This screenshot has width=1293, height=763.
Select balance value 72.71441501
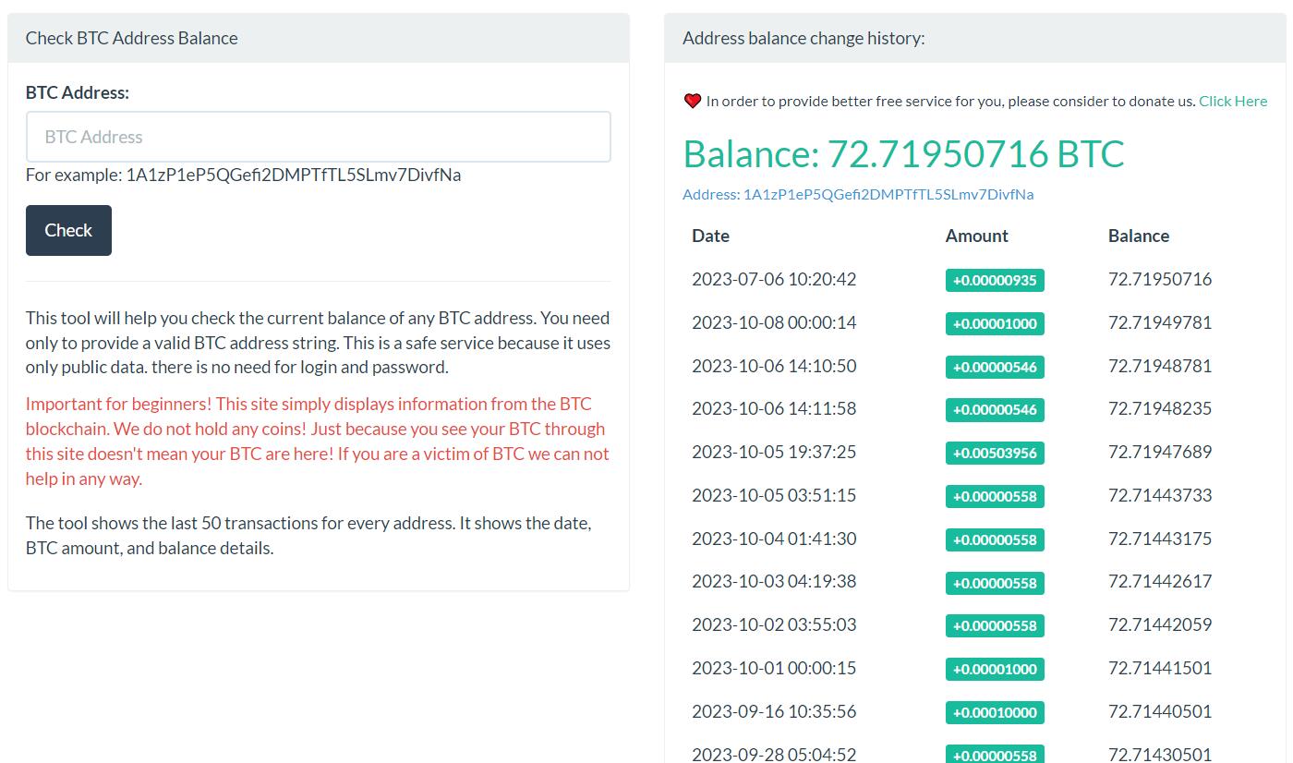[x=1160, y=668]
